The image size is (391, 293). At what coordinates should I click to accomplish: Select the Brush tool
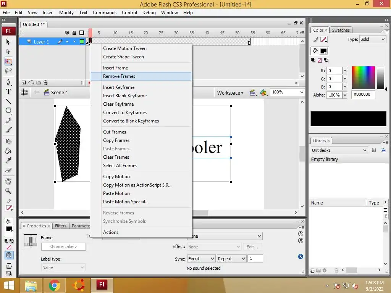pos(8,130)
